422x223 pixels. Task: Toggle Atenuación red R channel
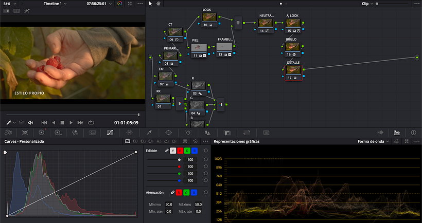[179, 193]
